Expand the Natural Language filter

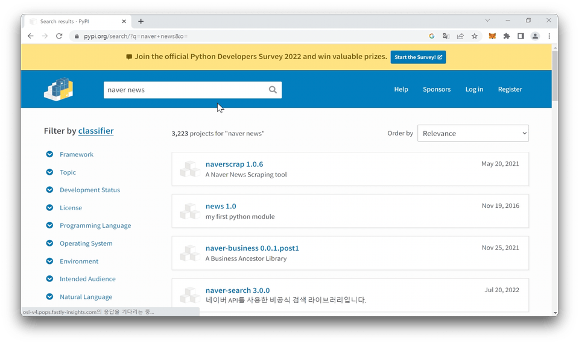[49, 297]
